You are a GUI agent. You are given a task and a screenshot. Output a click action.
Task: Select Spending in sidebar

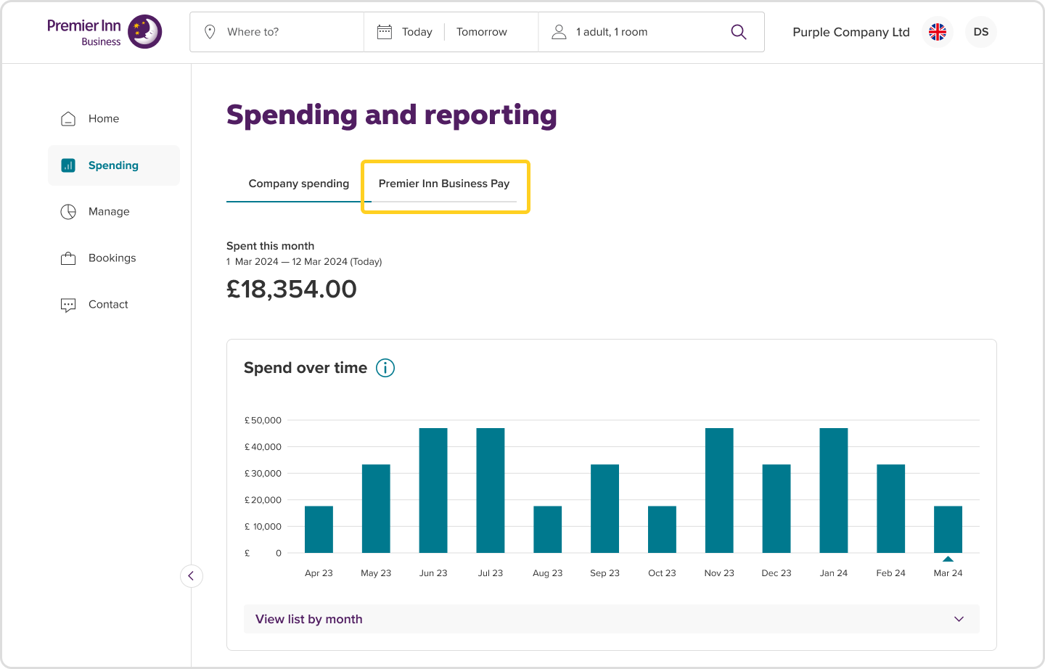[114, 165]
